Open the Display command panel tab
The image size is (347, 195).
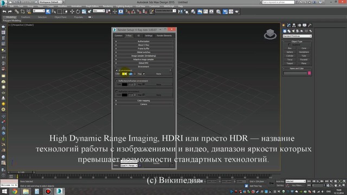coord(305,25)
